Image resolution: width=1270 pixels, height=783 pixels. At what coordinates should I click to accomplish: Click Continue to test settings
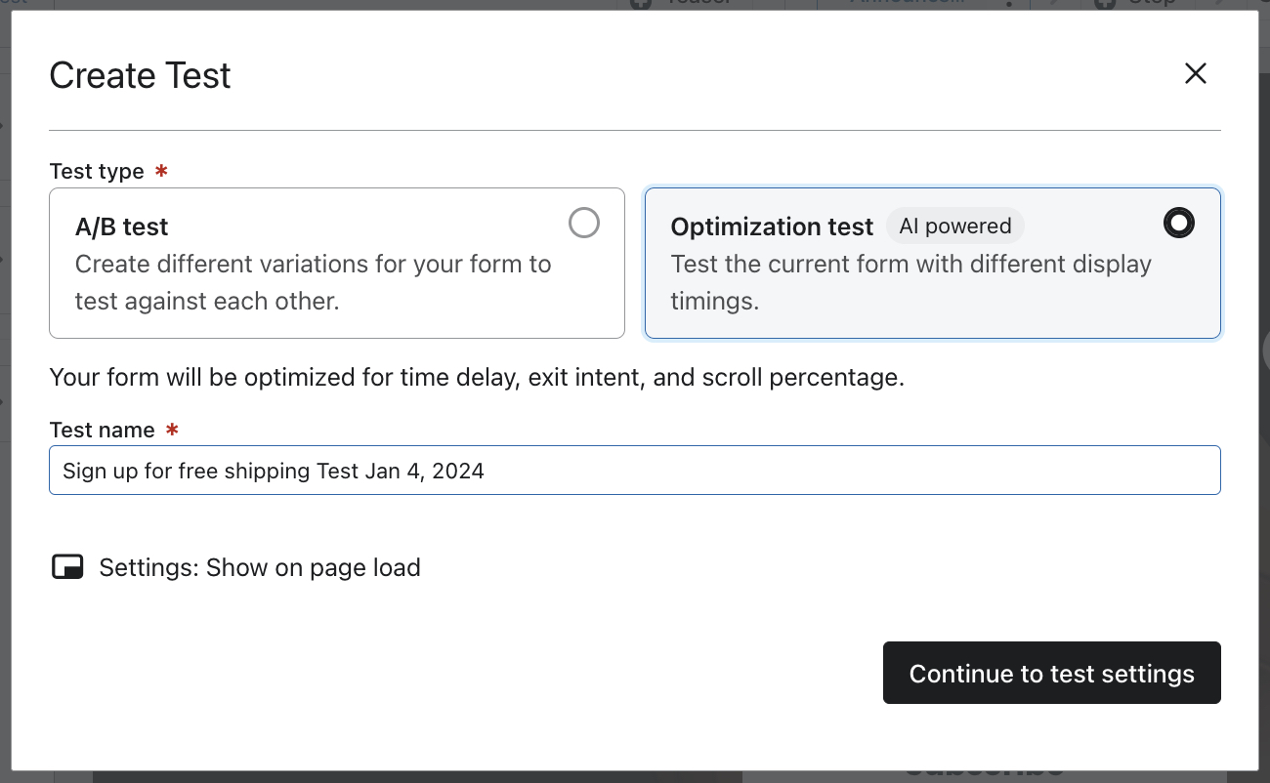click(1051, 673)
